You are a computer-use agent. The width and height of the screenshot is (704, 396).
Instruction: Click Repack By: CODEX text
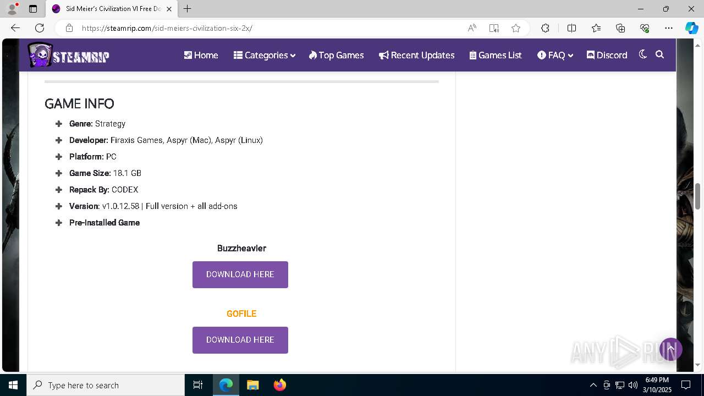[x=103, y=190]
